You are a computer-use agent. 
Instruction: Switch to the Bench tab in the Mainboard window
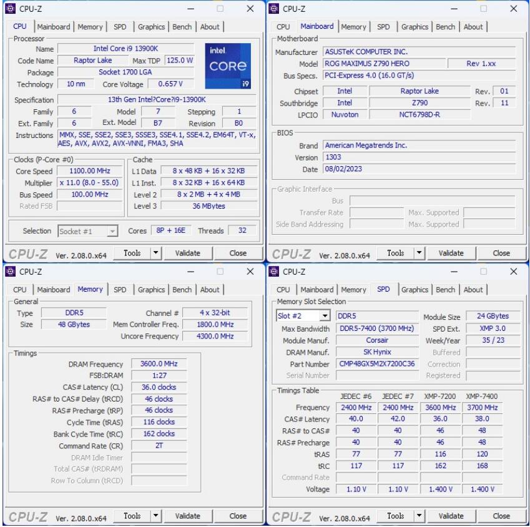[446, 27]
